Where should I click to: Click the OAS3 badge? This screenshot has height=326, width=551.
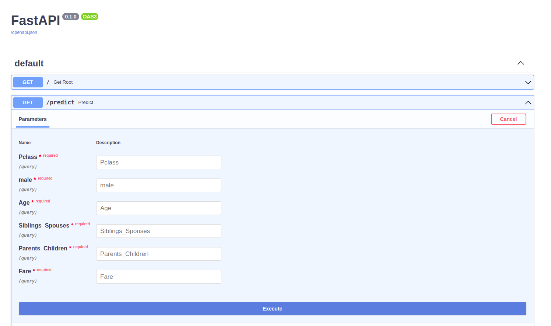click(90, 17)
